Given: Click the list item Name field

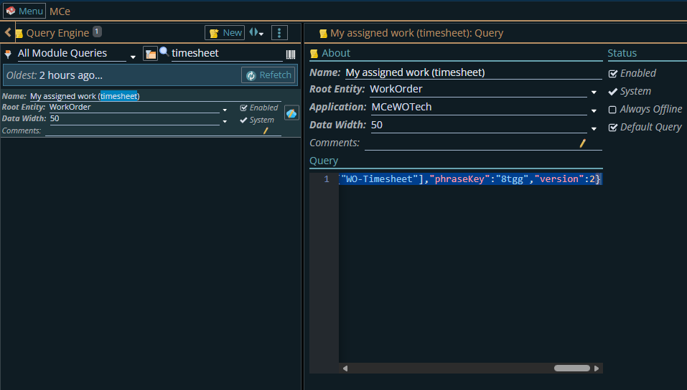Looking at the screenshot, I should 156,96.
